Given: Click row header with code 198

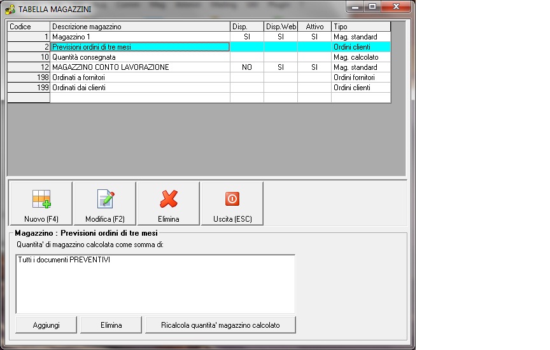Looking at the screenshot, I should point(29,77).
